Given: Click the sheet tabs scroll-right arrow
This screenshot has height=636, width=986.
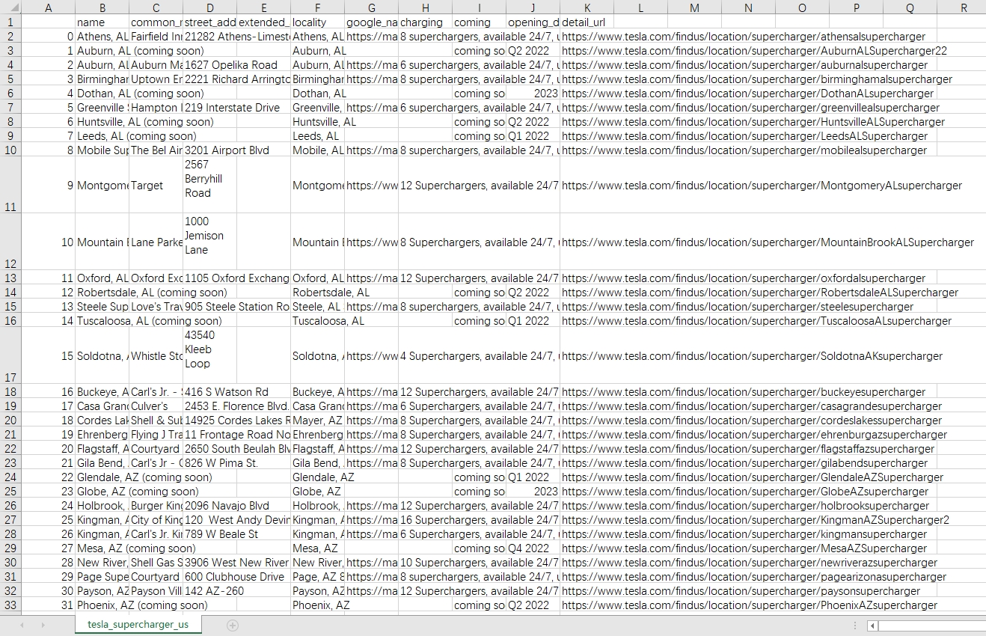Looking at the screenshot, I should point(43,625).
